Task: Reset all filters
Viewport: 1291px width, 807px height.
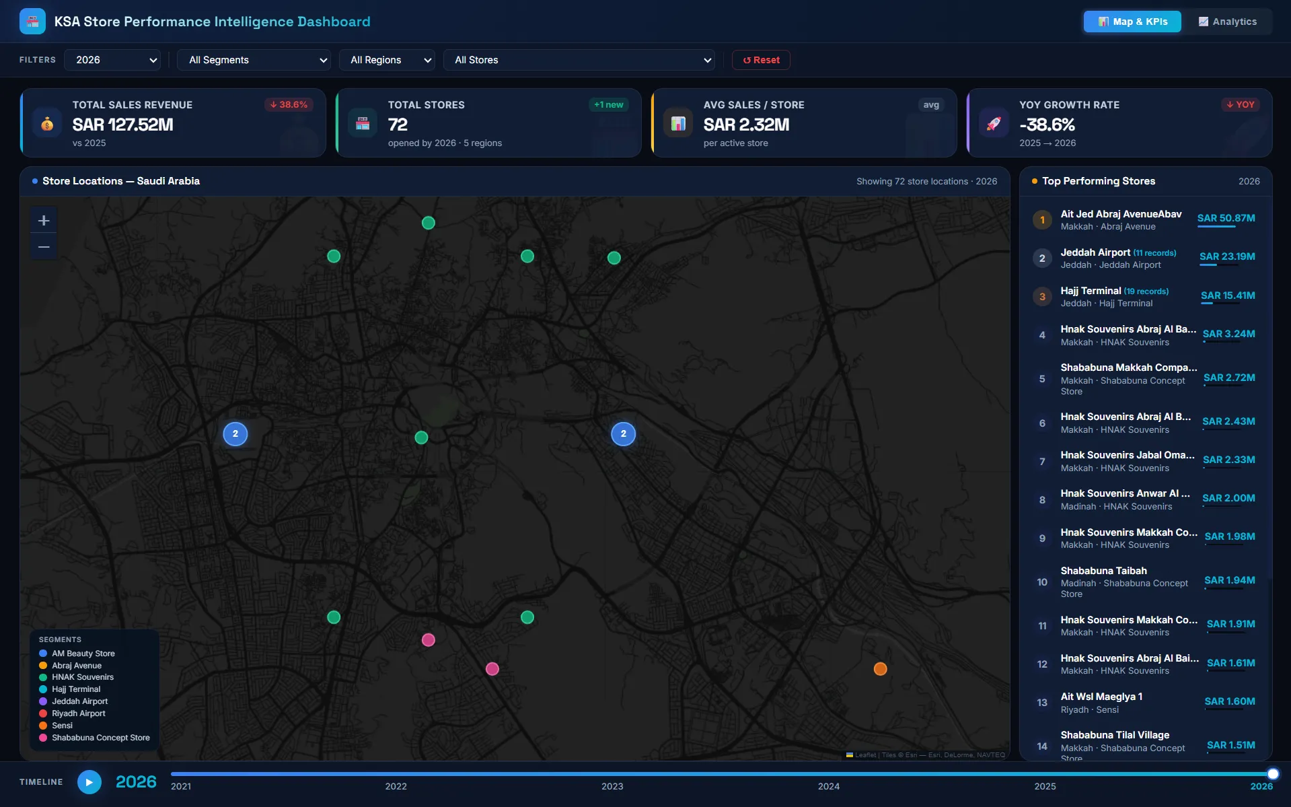Action: click(761, 60)
